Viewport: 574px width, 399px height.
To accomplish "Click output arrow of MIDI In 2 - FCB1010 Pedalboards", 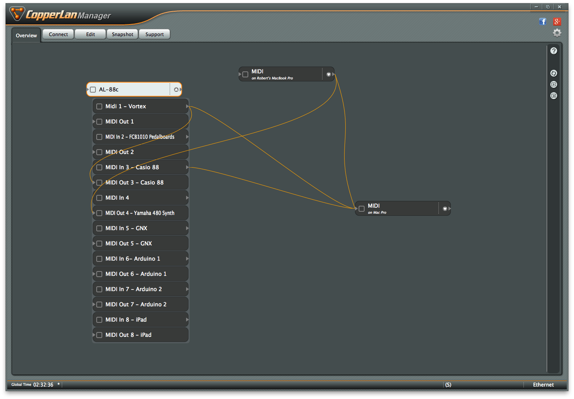I will tap(187, 137).
